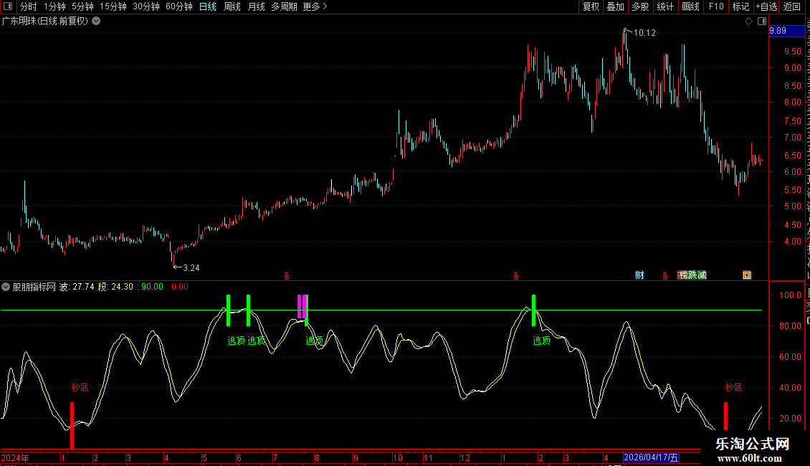The height and width of the screenshot is (466, 810).
Task: Click the square icon after the 涨跌减 marker
Action: click(747, 275)
